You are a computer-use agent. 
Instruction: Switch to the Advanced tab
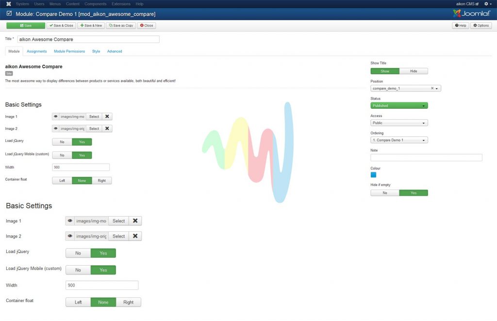pyautogui.click(x=115, y=51)
